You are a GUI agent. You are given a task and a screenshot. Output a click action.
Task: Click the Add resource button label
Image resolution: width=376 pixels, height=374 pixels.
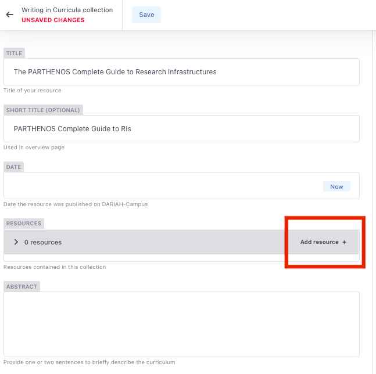pyautogui.click(x=319, y=242)
